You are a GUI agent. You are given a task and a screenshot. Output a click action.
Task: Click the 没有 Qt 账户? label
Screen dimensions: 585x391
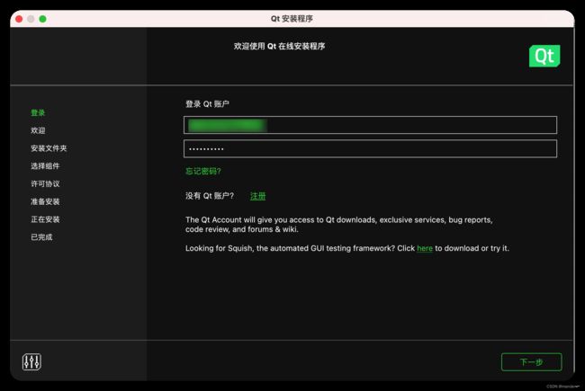click(210, 196)
